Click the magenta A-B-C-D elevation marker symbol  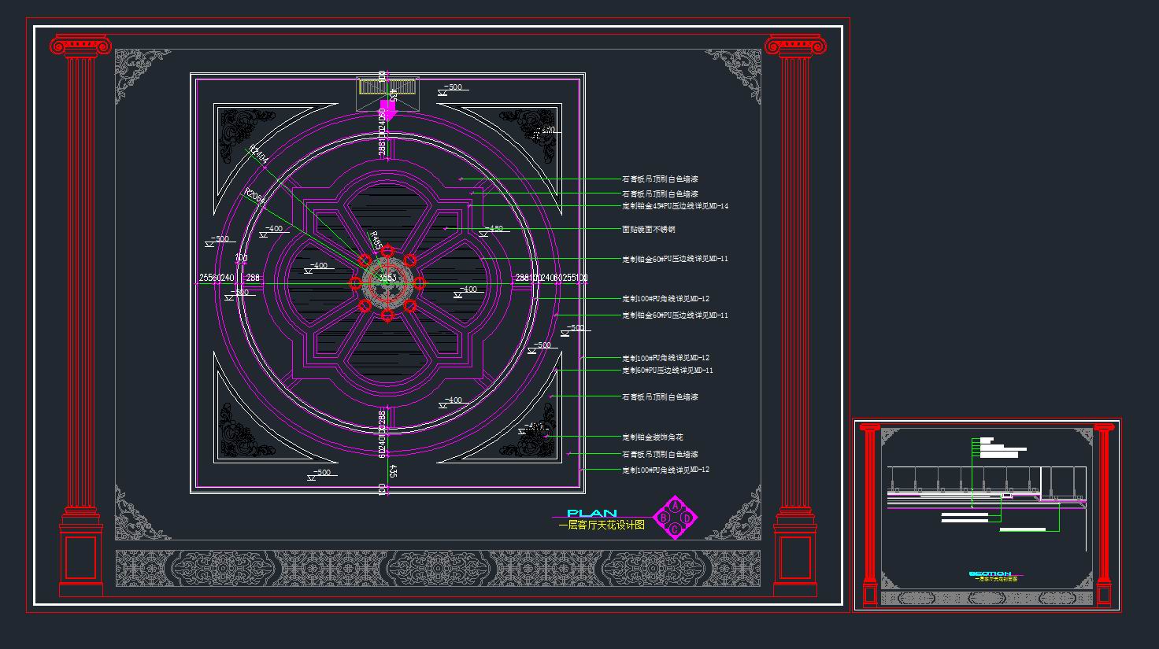click(x=676, y=518)
